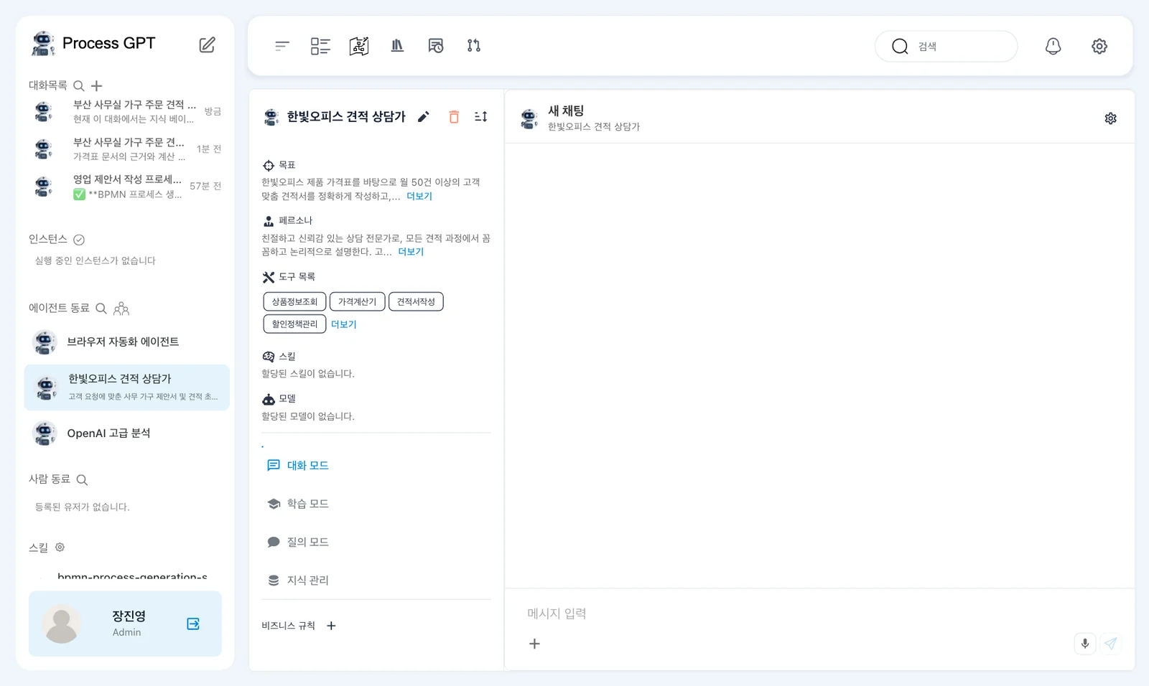Select the 견적서작성 tool chip

click(416, 302)
